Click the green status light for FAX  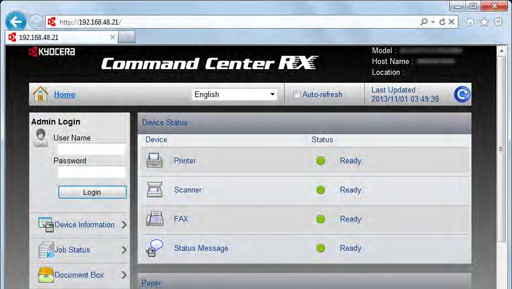[x=321, y=219]
